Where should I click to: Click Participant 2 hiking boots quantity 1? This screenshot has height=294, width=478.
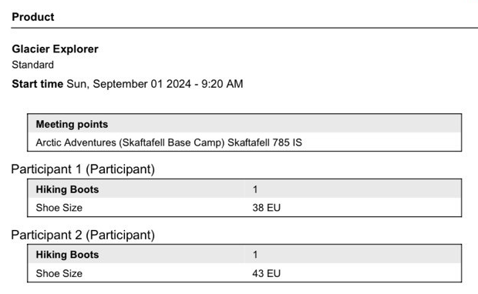pyautogui.click(x=255, y=255)
